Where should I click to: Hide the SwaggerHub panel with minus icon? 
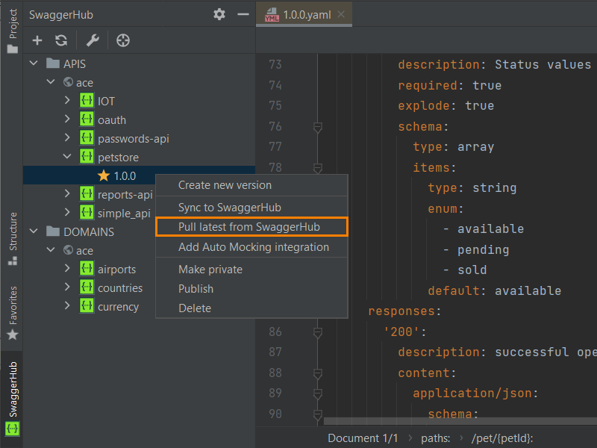point(242,14)
